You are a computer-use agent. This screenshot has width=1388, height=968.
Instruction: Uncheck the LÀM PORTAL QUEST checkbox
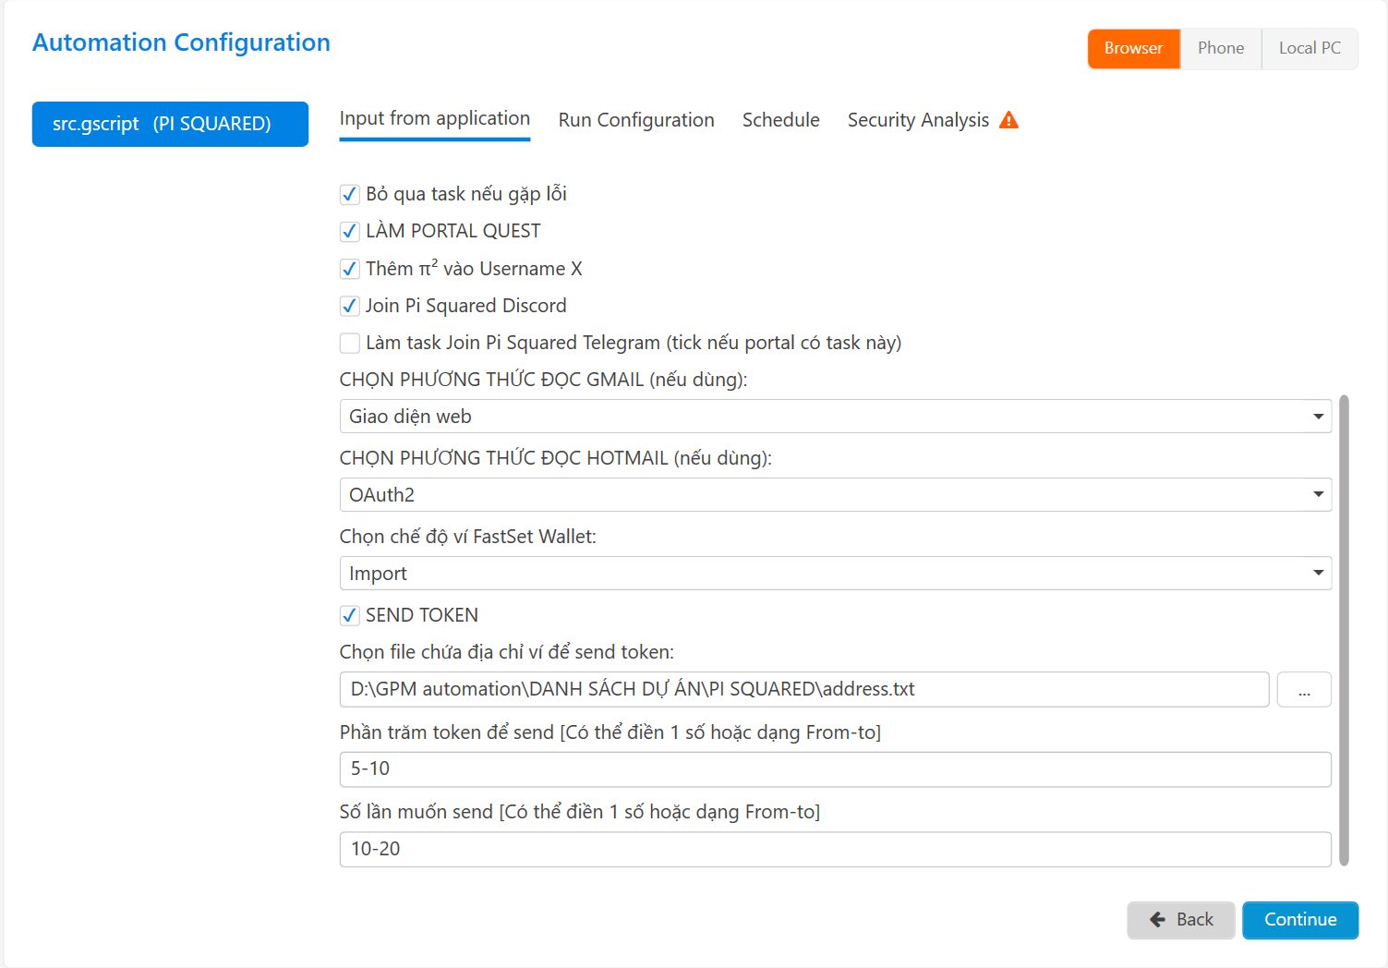(350, 231)
